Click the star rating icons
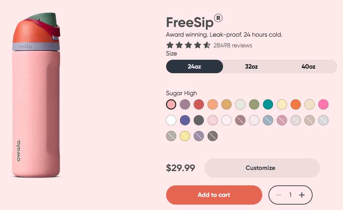The height and width of the screenshot is (210, 343). coord(188,45)
